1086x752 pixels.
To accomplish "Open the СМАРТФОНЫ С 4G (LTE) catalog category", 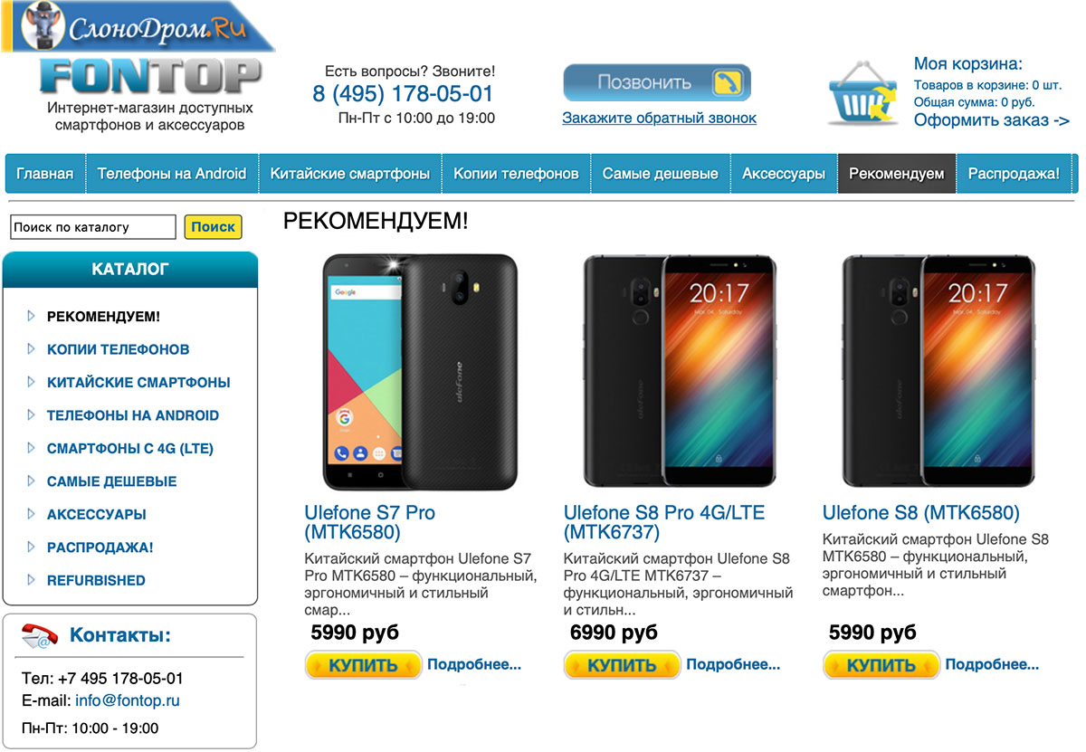I will pos(130,448).
